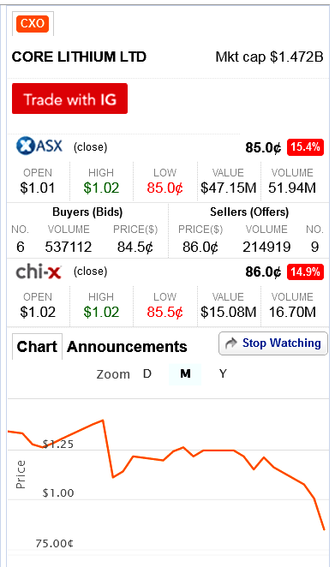Image resolution: width=335 pixels, height=567 pixels.
Task: Click the orange CXO ticker badge
Action: point(33,23)
